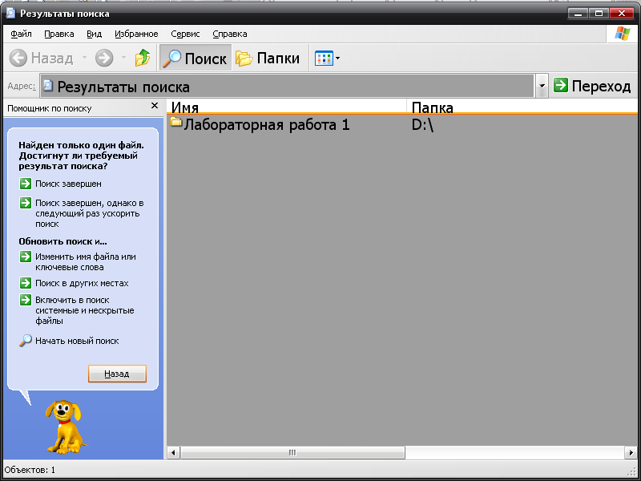Select include system and hidden files option
Viewport: 641px width, 481px height.
pos(85,310)
